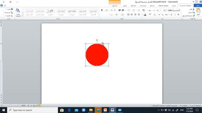Toggle Superscript formatting

tap(159, 15)
